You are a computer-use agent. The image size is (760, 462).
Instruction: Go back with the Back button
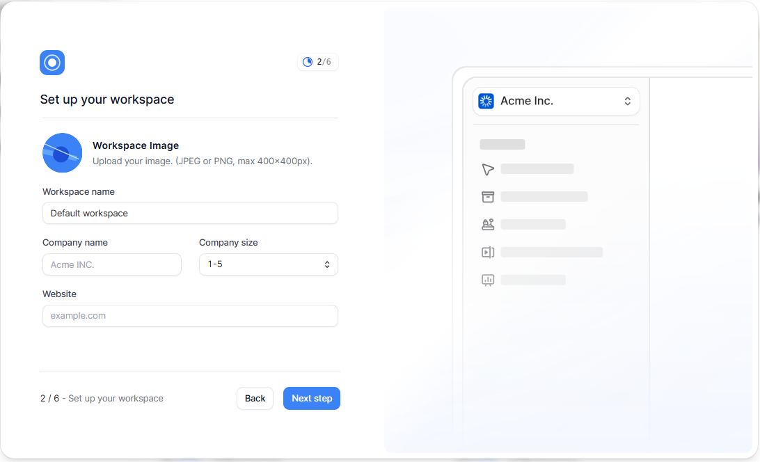[x=255, y=399]
